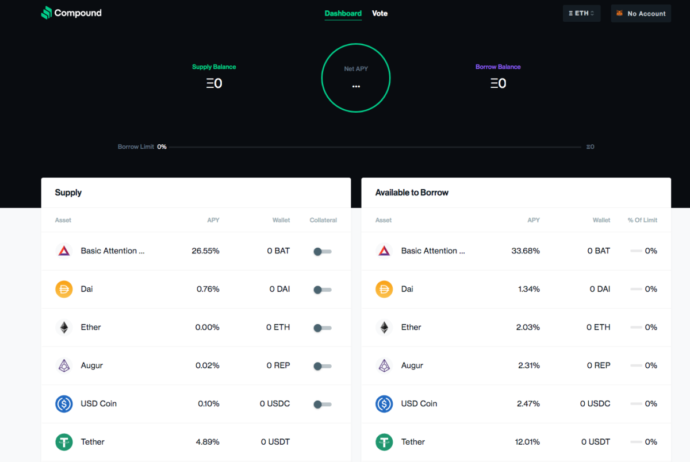Image resolution: width=690 pixels, height=462 pixels.
Task: Click Dai percent-of-limit bar
Action: click(x=636, y=289)
